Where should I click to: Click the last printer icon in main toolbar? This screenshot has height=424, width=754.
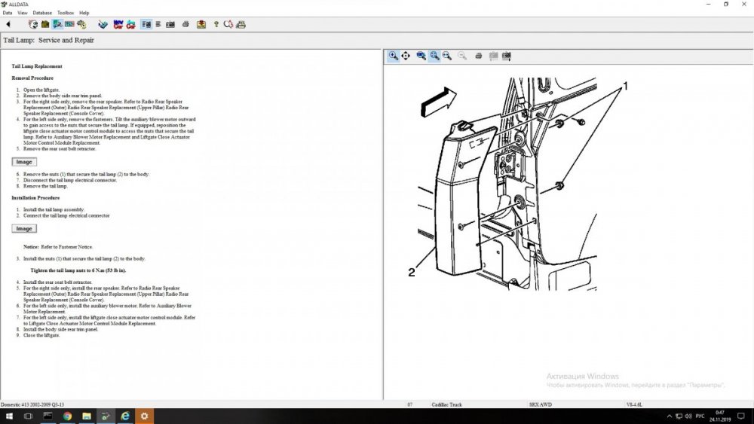(x=241, y=24)
